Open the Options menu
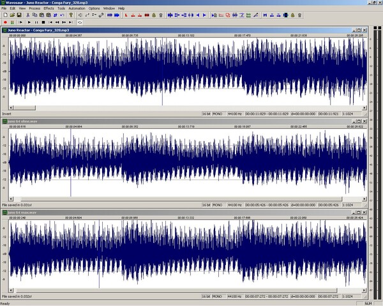This screenshot has height=306, width=383. (x=94, y=8)
